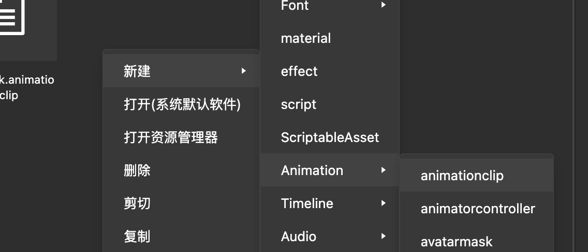Select the animationclip file thumbnail icon
The height and width of the screenshot is (252, 588).
[11, 17]
